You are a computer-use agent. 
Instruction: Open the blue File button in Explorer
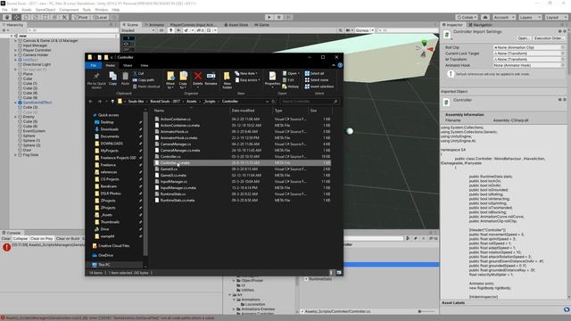coord(94,65)
